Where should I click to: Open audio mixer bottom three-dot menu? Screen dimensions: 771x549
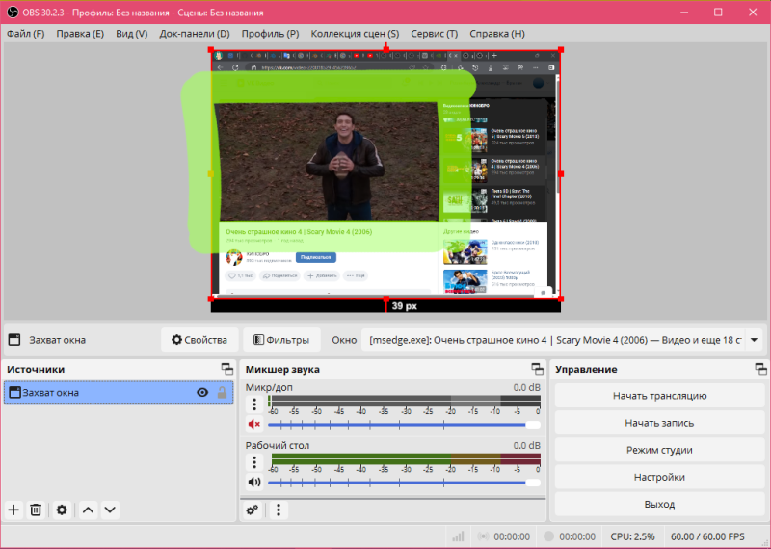(279, 510)
